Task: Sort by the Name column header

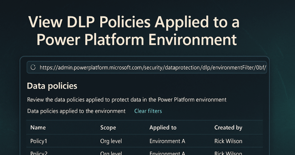Action: click(x=38, y=128)
